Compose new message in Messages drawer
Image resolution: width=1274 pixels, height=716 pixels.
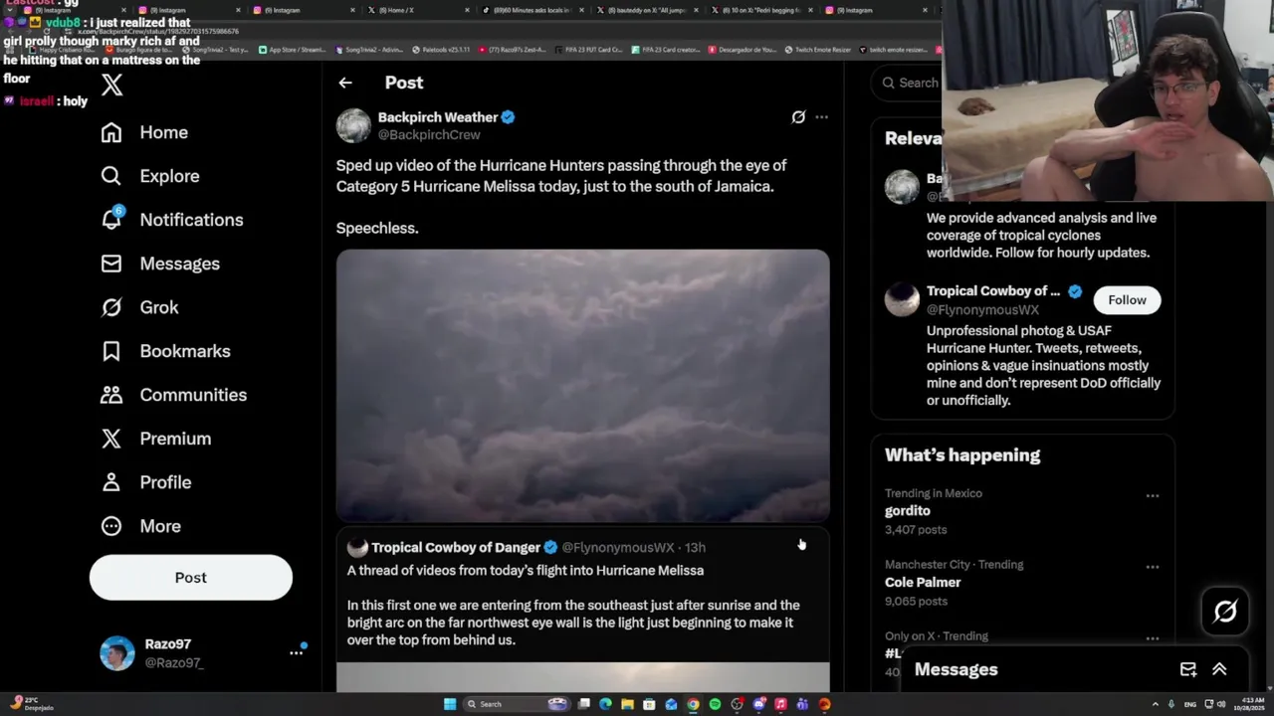(1187, 670)
